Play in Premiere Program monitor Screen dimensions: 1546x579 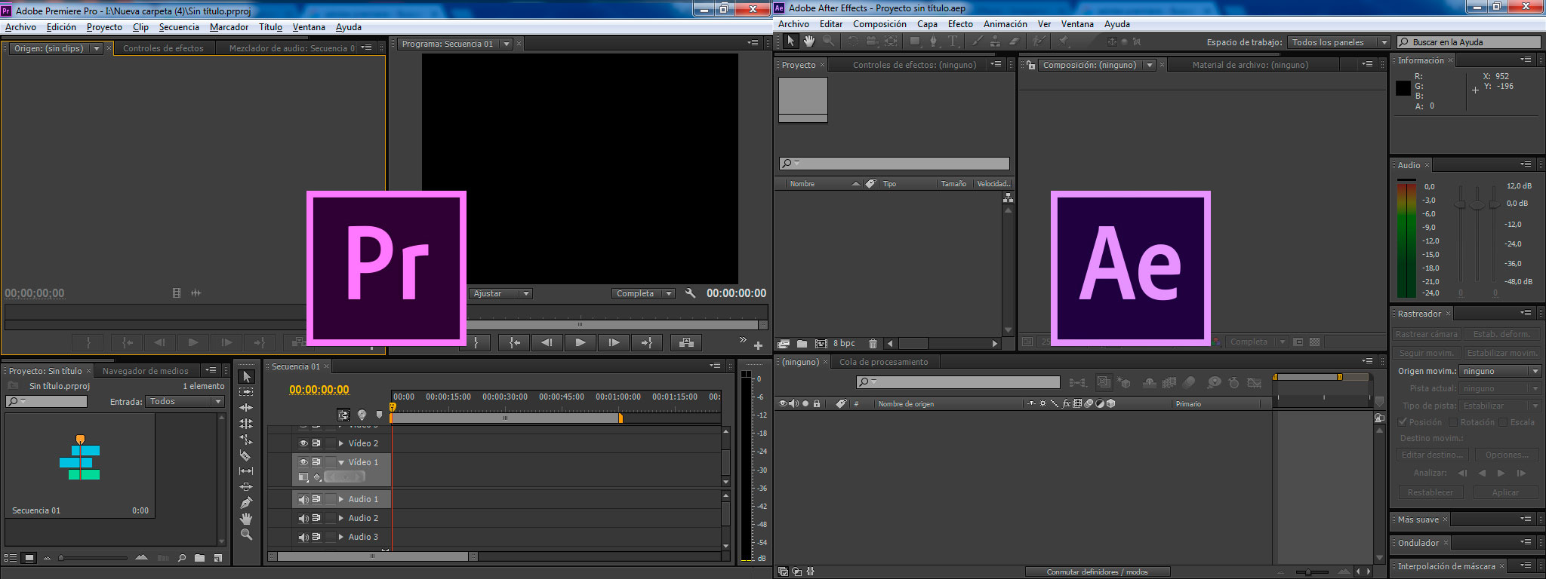tap(580, 343)
